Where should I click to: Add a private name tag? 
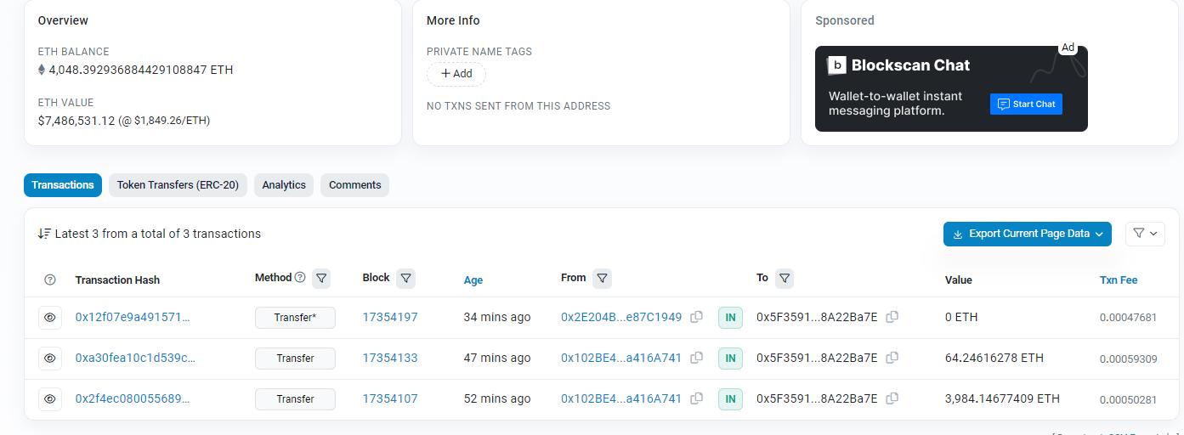[x=456, y=74]
